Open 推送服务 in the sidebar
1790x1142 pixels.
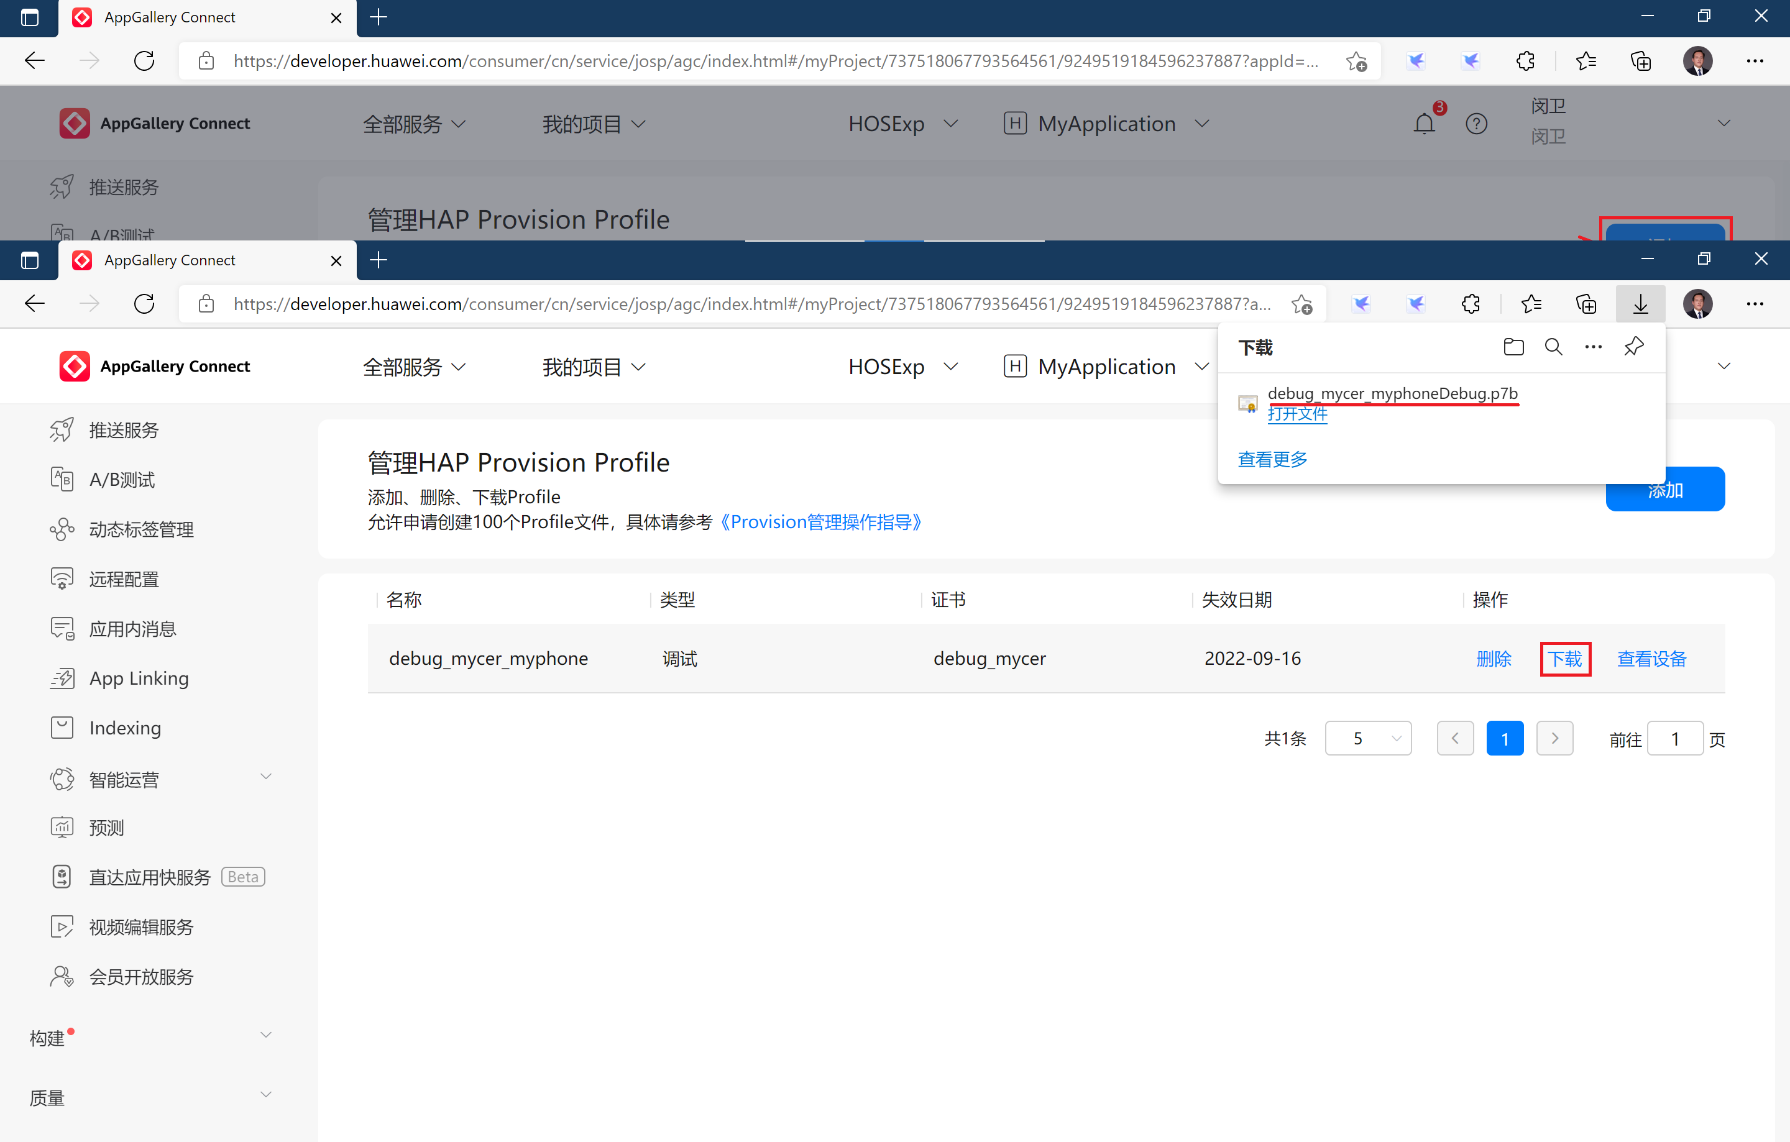point(124,430)
